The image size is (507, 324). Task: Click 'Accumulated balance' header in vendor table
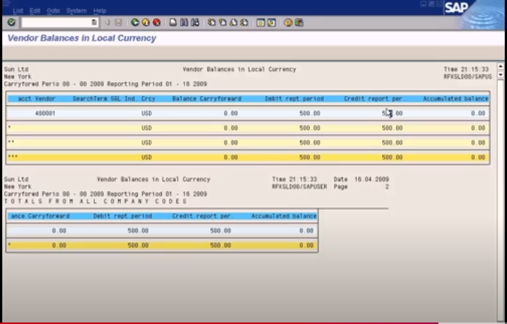click(x=456, y=98)
